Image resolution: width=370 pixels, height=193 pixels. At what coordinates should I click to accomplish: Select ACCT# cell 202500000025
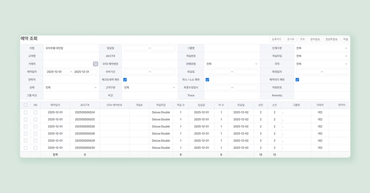click(x=85, y=119)
